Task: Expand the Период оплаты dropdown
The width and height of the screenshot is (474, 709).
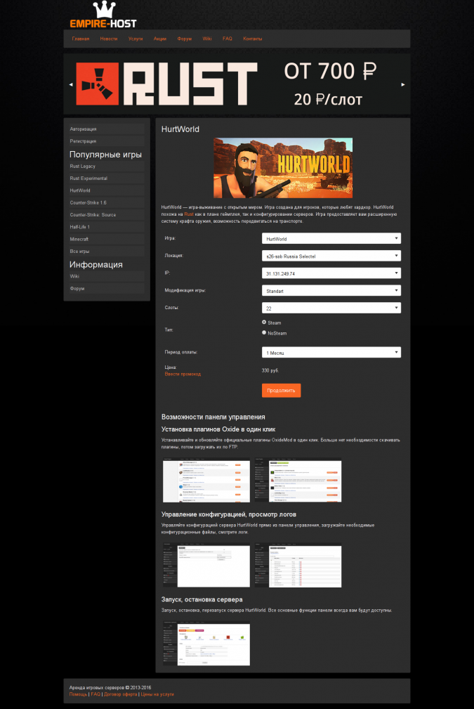Action: [x=331, y=353]
